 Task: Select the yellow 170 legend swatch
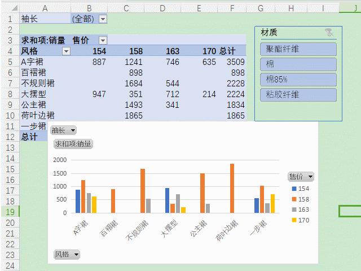(294, 220)
